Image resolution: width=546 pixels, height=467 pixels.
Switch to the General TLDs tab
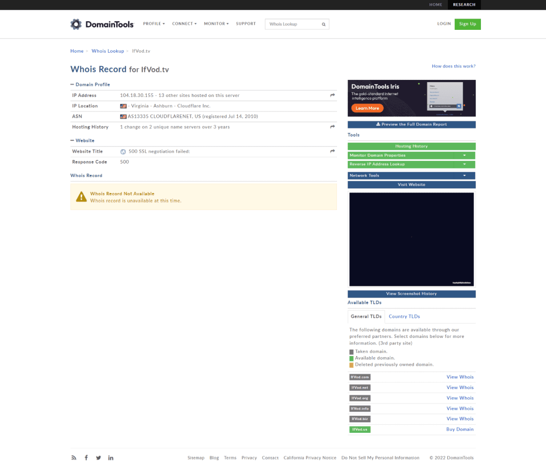click(366, 317)
